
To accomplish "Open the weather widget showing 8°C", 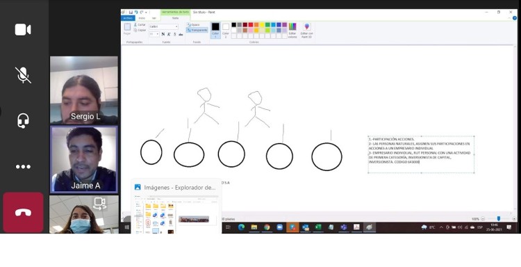I will point(429,227).
